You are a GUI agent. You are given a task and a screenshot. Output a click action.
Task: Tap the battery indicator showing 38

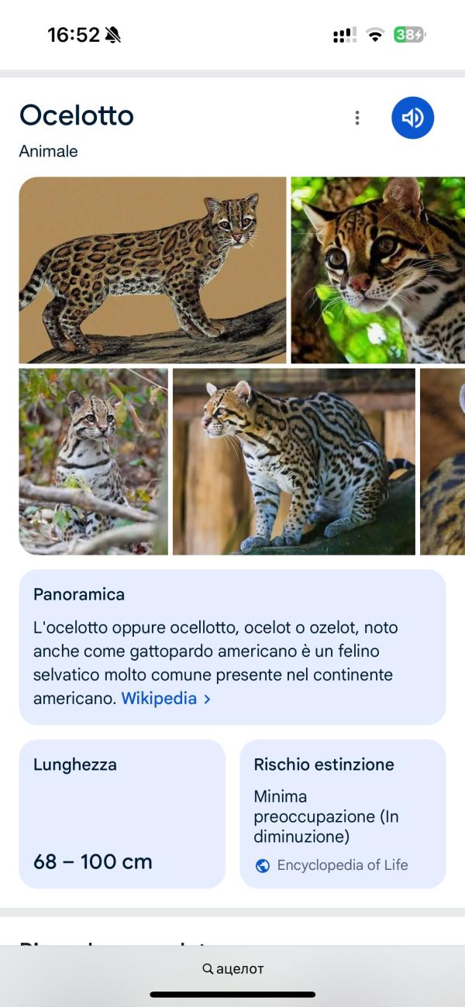click(x=409, y=35)
